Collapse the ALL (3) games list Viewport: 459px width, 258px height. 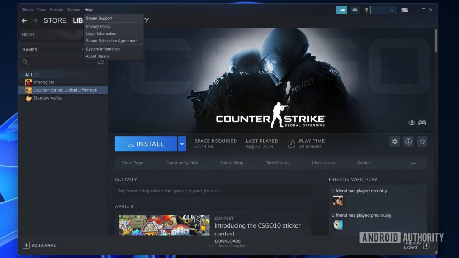22,75
